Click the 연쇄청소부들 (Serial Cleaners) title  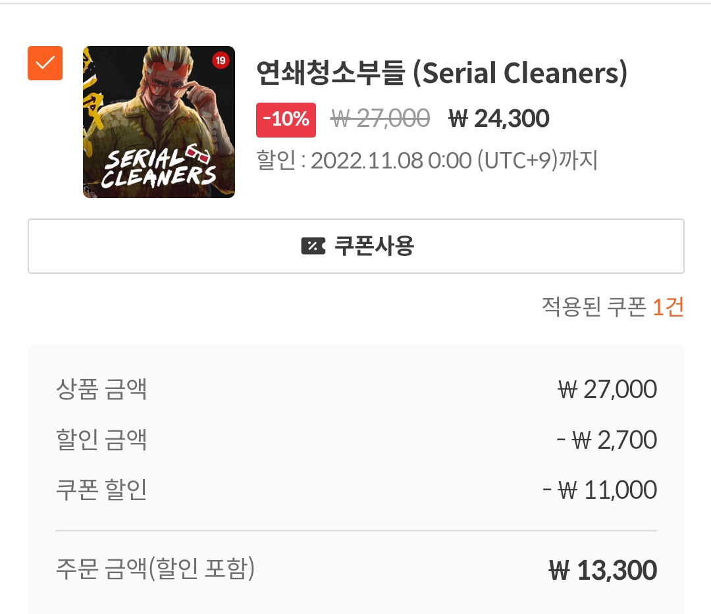pyautogui.click(x=442, y=74)
